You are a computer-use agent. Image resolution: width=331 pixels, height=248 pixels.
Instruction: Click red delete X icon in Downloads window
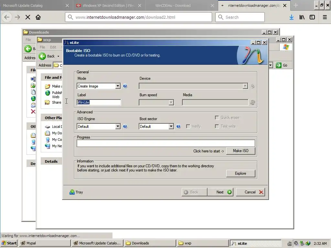click(x=33, y=111)
